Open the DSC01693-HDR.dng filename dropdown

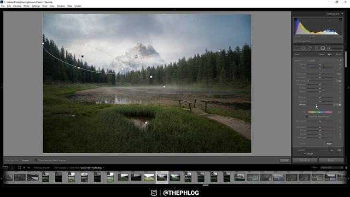[92, 167]
